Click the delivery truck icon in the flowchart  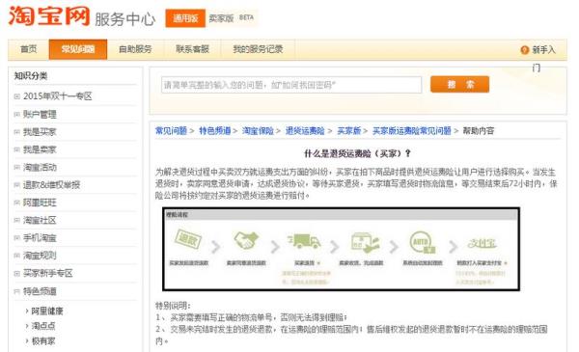pos(304,241)
